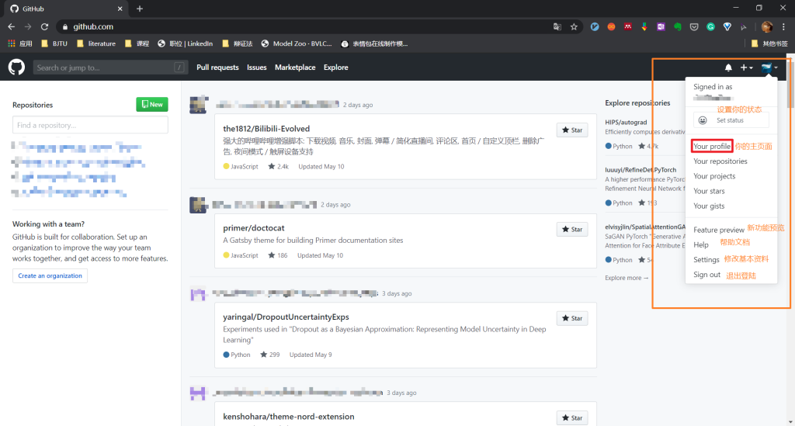Screen dimensions: 795x426
Task: Go back using browser back arrow
Action: [11, 26]
